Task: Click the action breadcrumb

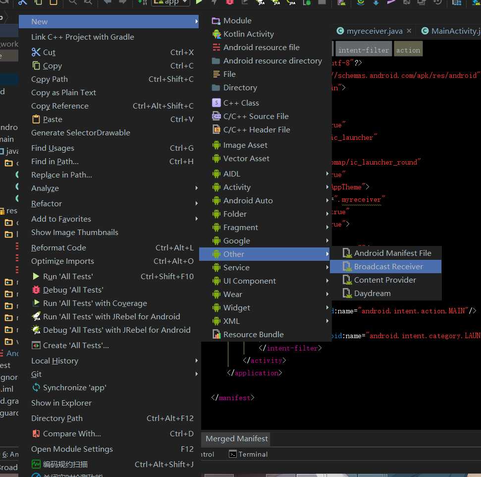Action: [408, 50]
